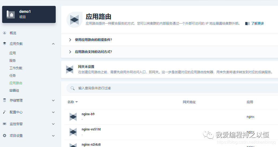The image size is (278, 147).
Task: Click the 网关未设置 gateway icon
Action: (70, 69)
